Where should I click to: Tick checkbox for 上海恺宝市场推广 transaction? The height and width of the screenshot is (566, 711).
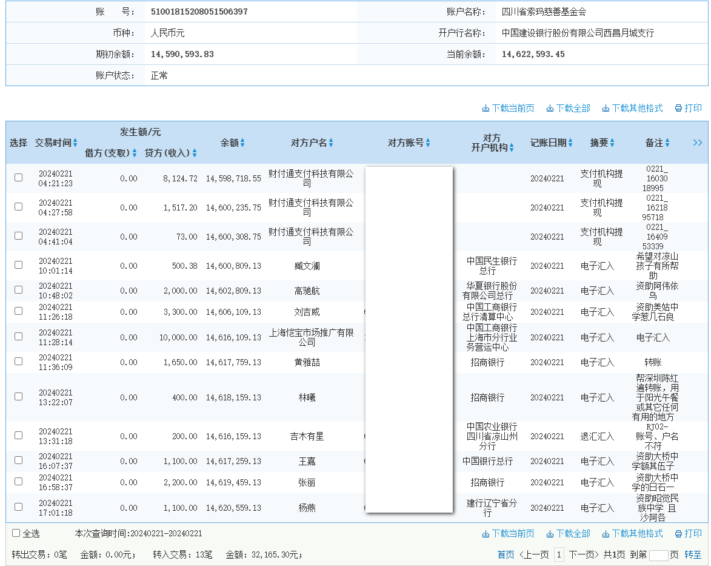click(x=19, y=336)
